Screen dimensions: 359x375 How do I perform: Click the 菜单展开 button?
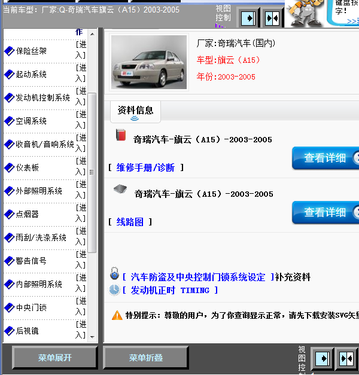[x=55, y=358]
